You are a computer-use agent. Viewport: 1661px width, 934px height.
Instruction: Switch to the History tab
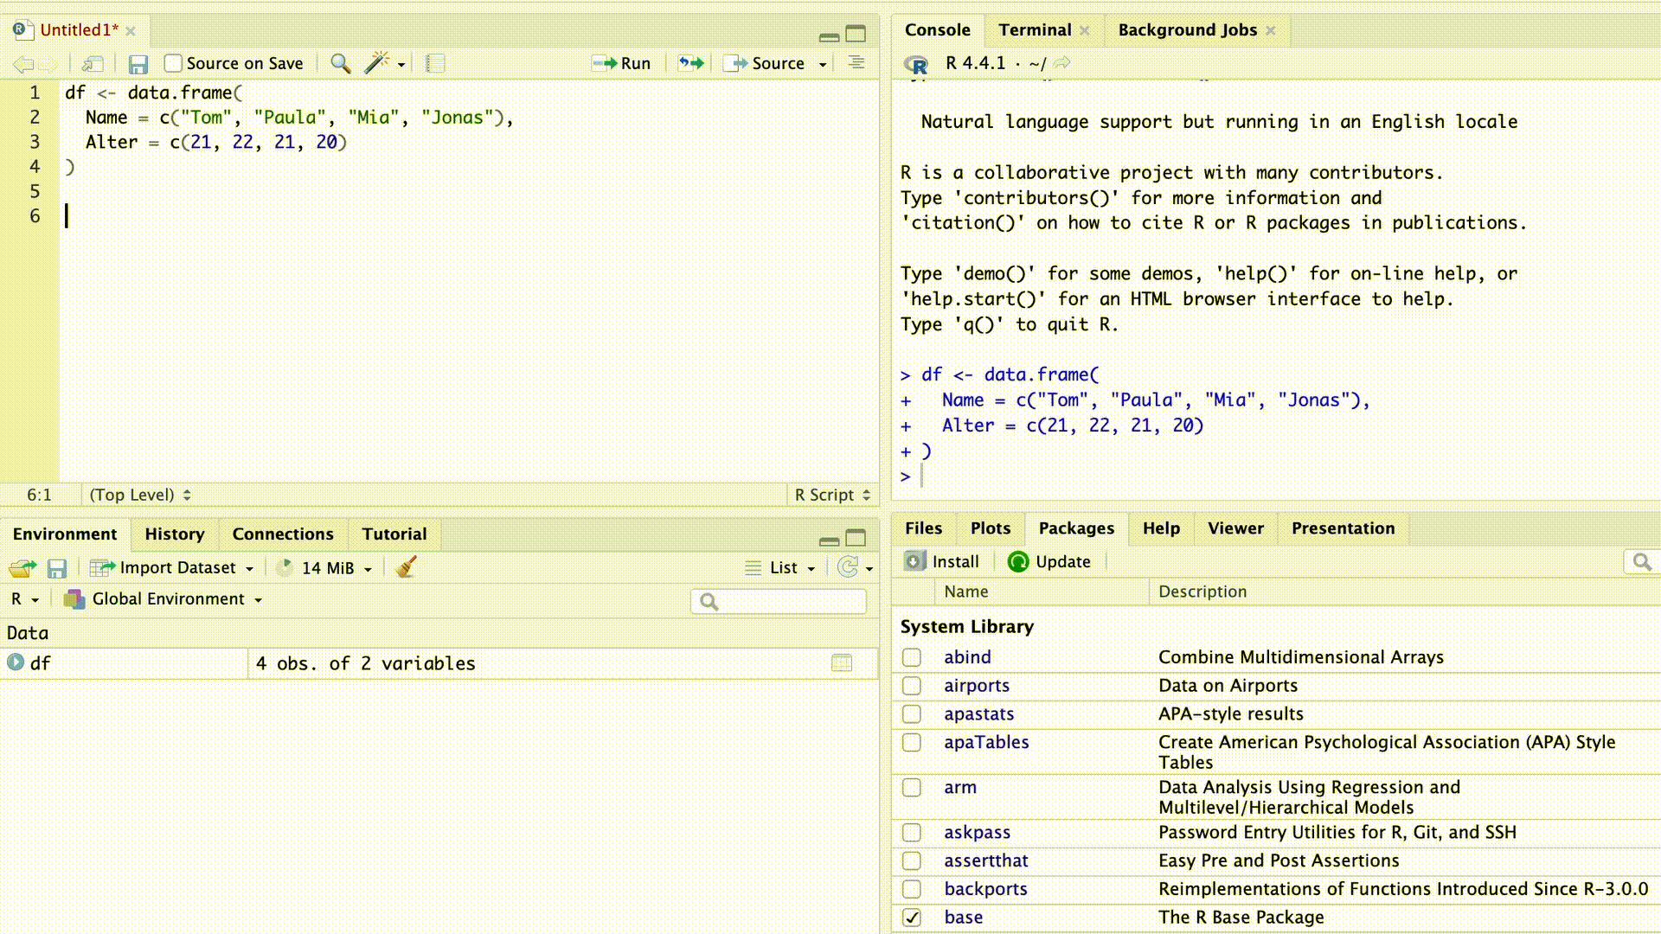tap(175, 534)
